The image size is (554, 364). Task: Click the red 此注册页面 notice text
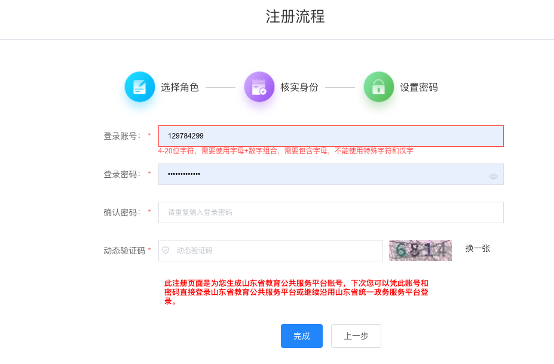tap(296, 292)
